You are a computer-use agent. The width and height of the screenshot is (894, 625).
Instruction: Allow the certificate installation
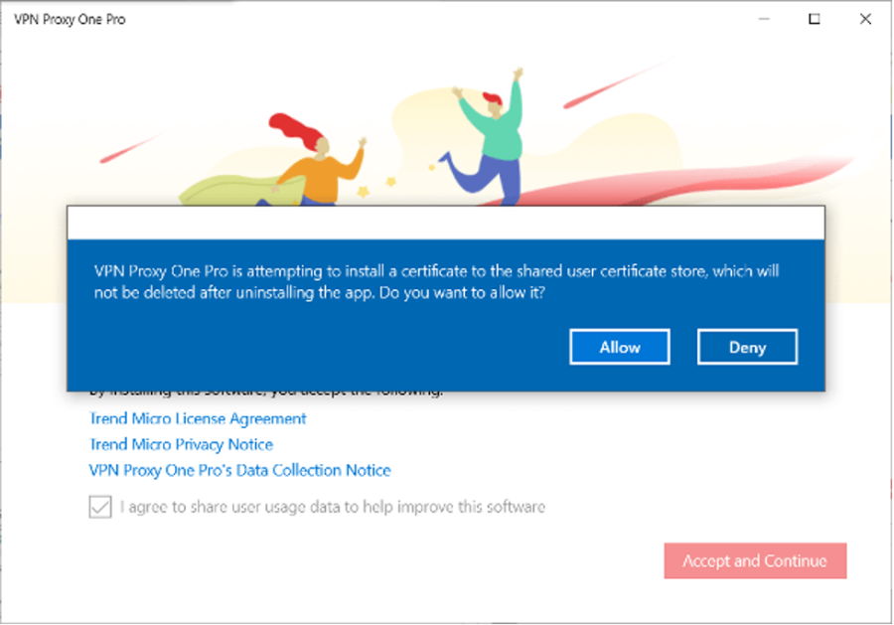click(x=619, y=347)
